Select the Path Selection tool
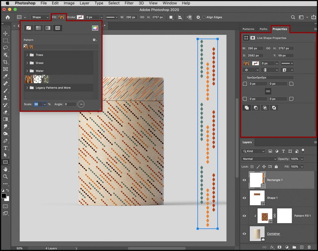 coord(5,155)
